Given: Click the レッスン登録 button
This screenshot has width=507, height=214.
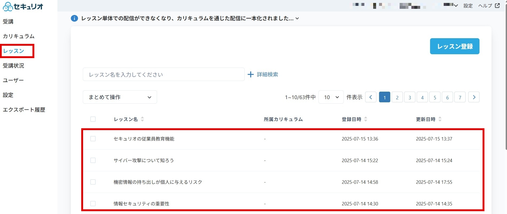Looking at the screenshot, I should 455,46.
